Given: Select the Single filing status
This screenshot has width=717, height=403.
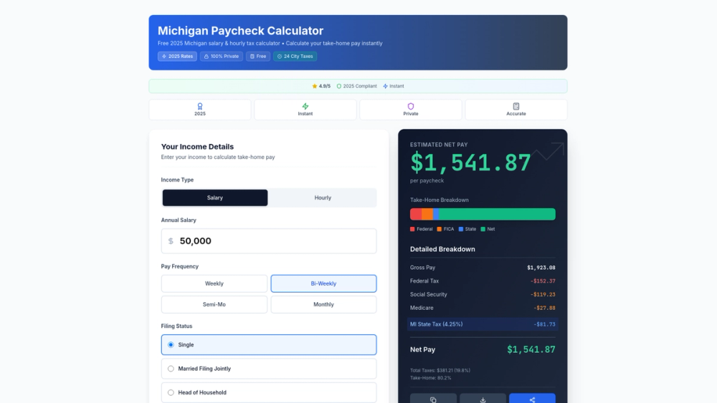Looking at the screenshot, I should pos(269,344).
